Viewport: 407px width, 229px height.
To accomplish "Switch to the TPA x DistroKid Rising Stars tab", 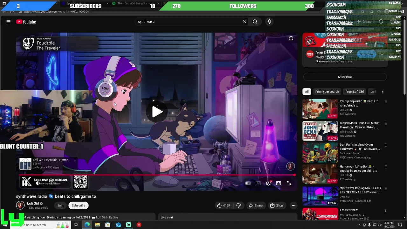I will [x=136, y=3].
